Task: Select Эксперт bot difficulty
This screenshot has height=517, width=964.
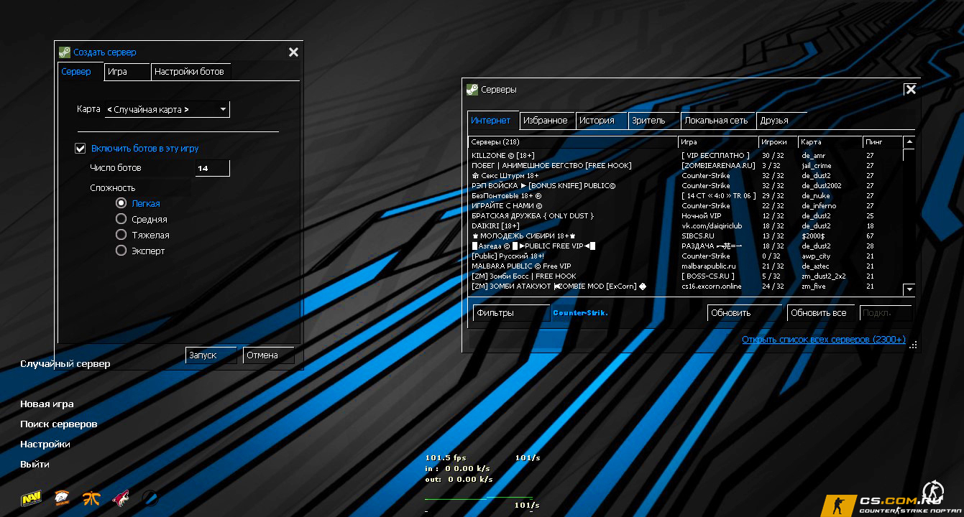Action: click(x=121, y=251)
